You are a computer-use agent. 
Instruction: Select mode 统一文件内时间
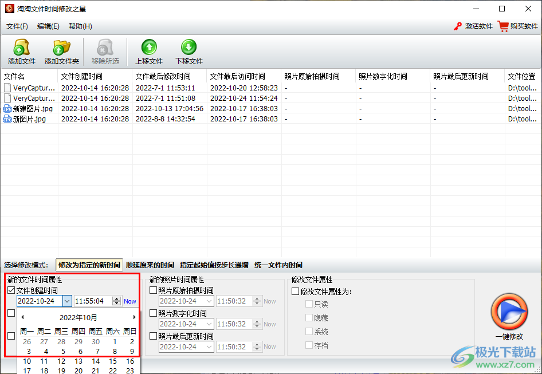point(278,265)
